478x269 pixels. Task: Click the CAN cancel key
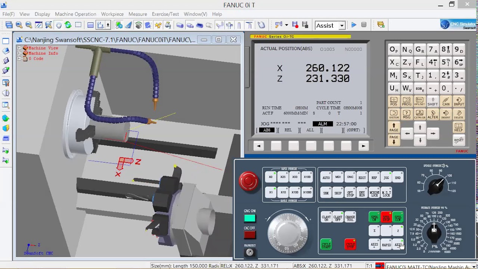(446, 102)
